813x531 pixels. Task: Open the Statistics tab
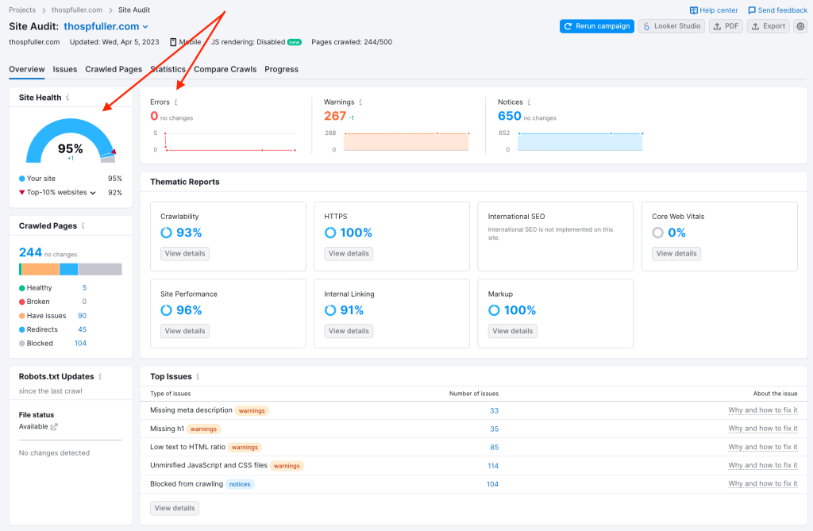[x=168, y=70]
